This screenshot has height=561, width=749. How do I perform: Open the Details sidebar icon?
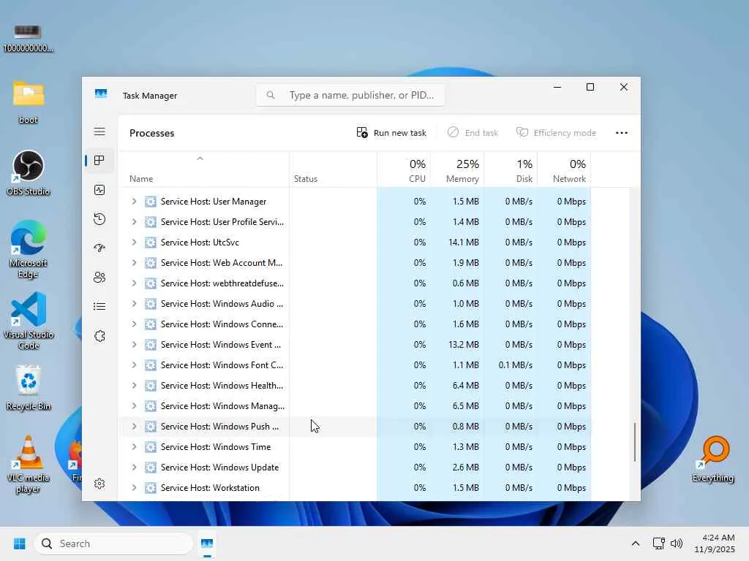coord(99,306)
